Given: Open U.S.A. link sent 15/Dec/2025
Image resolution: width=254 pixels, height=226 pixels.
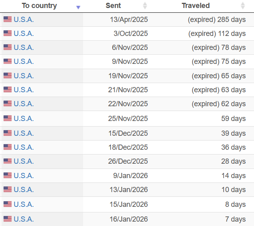Looking at the screenshot, I should [24, 133].
